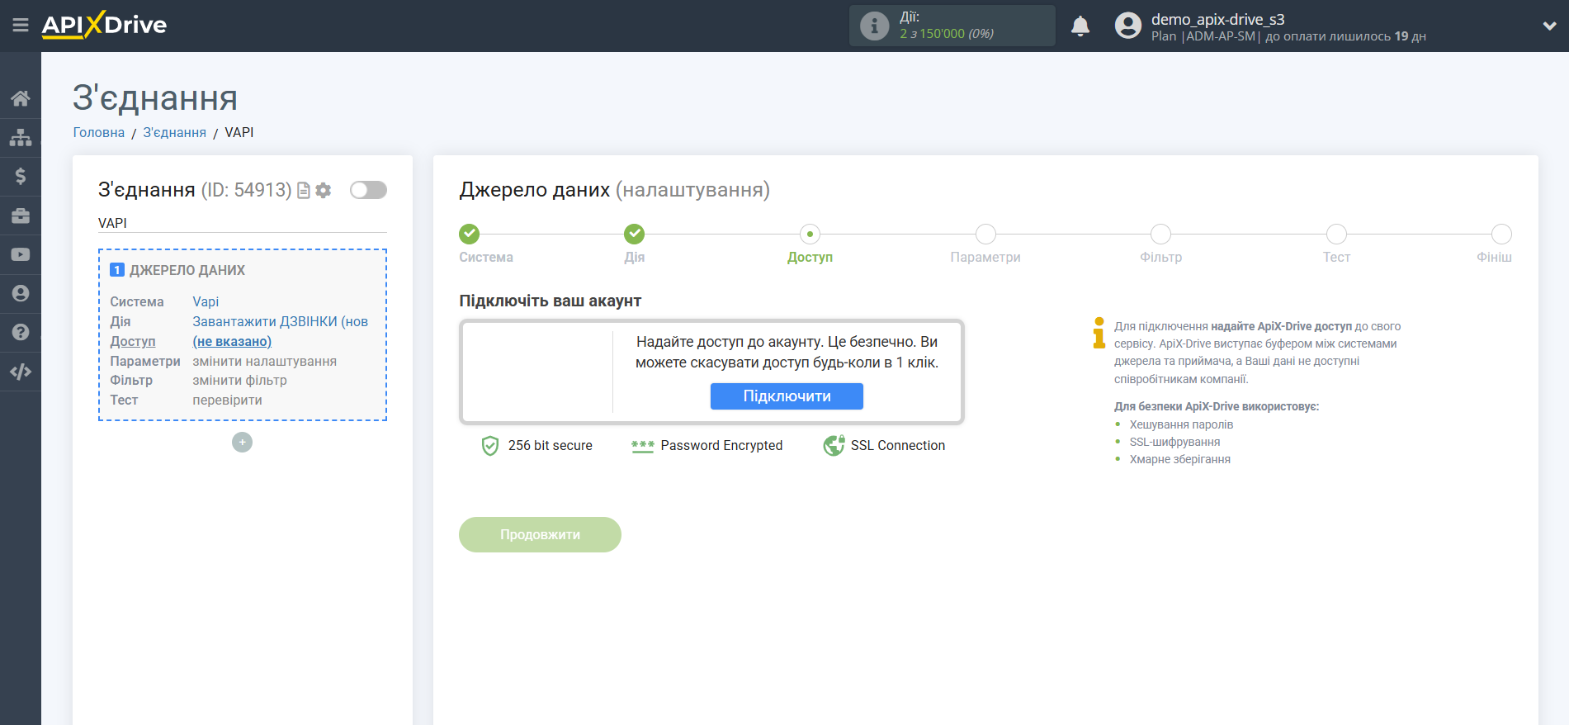Click the Продовжити button

point(540,535)
